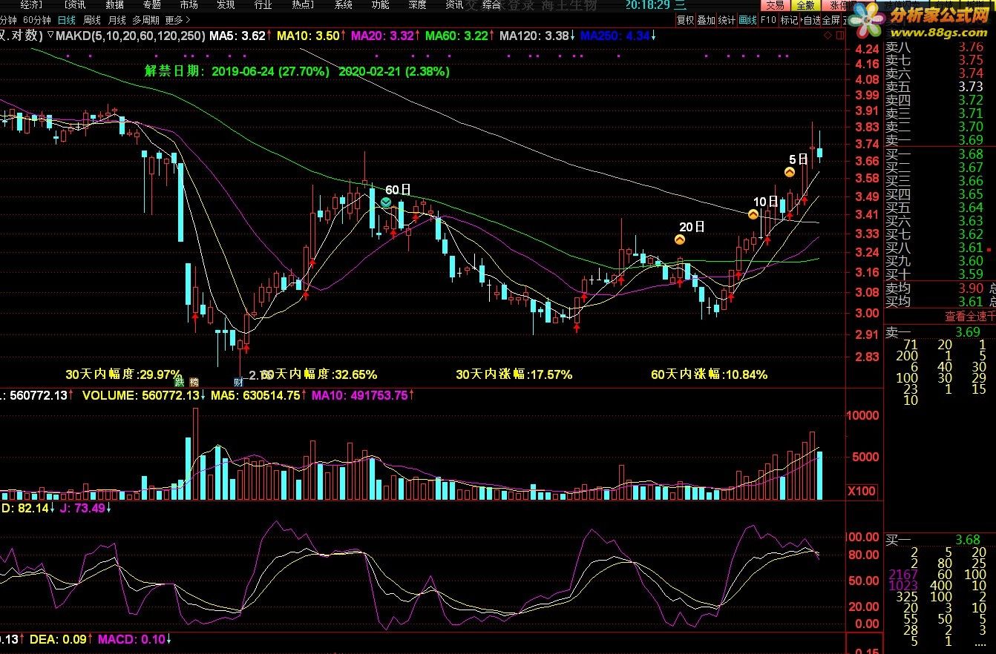The image size is (996, 654).
Task: Switch to 周线 weekly chart tab
Action: click(x=92, y=20)
